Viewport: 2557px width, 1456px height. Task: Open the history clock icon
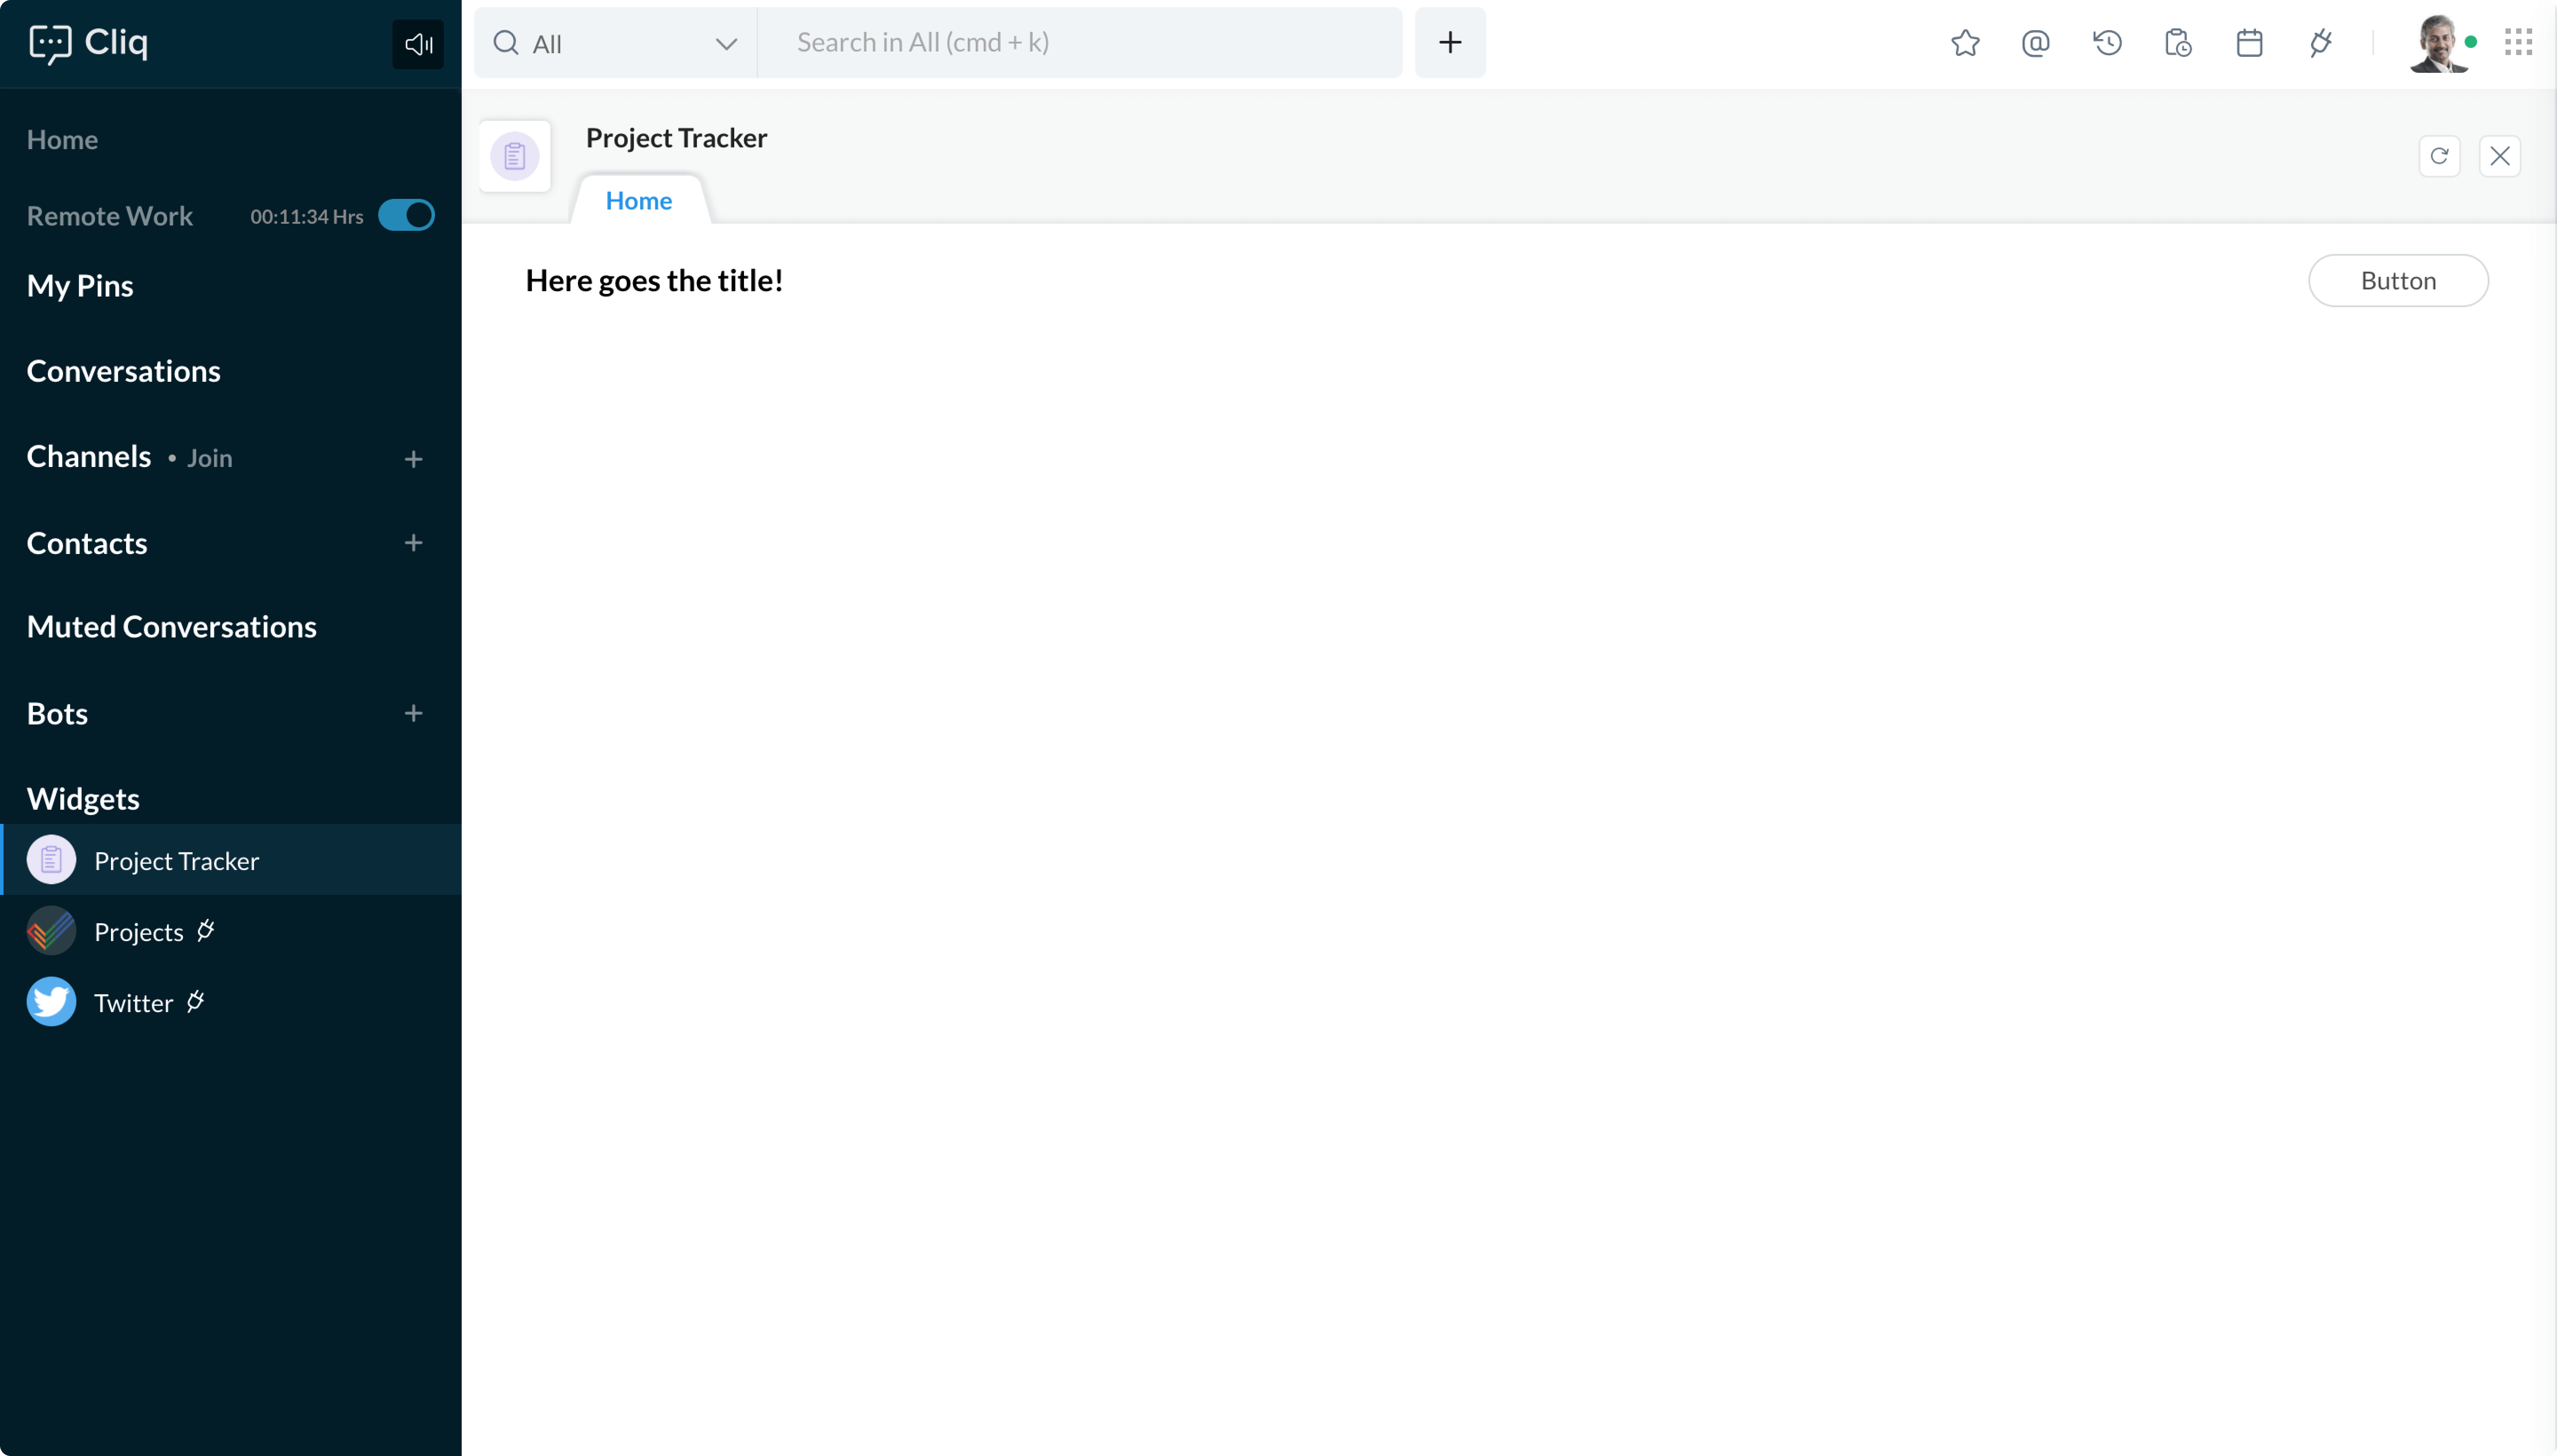coord(2107,43)
